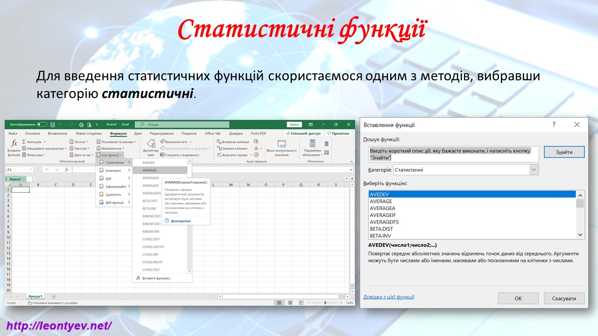Choose Insert Function… (Вставити функцію) at menu bottom
The height and width of the screenshot is (336, 598).
157,278
